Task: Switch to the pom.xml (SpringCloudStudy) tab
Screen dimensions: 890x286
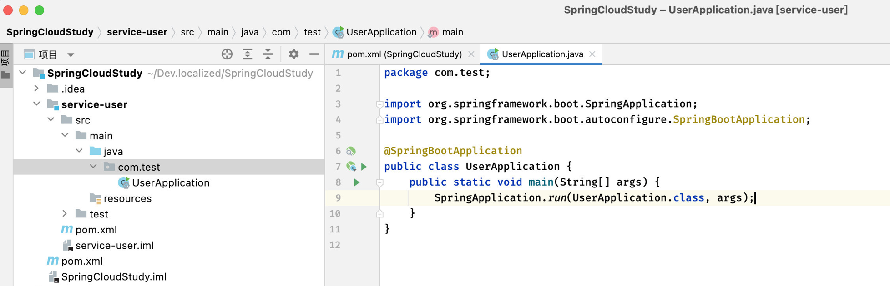Action: click(397, 54)
